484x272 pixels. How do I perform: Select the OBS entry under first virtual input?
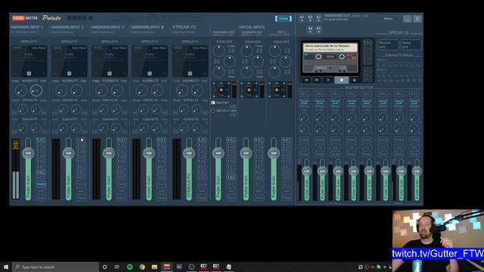click(x=224, y=110)
